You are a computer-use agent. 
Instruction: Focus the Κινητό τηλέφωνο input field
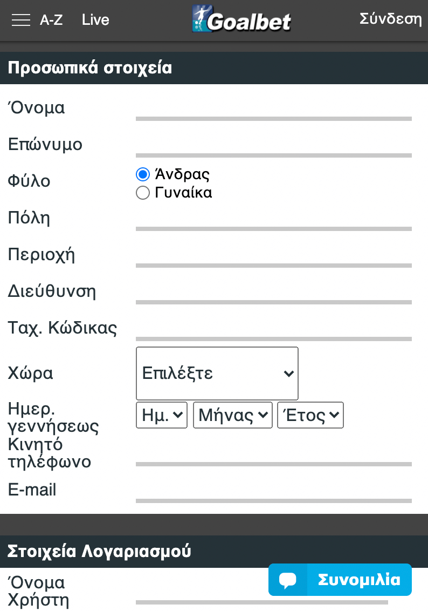tap(274, 456)
